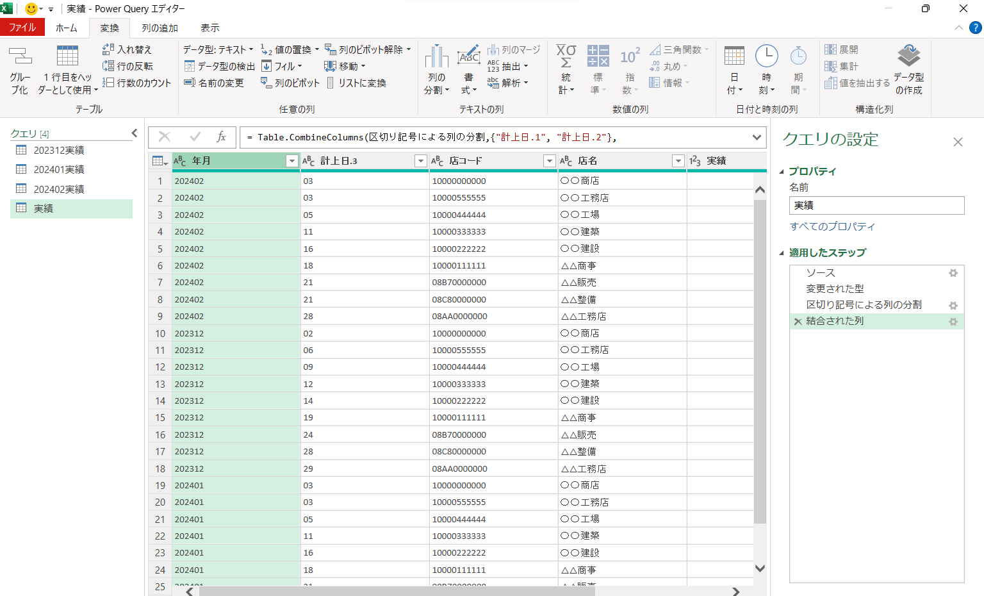This screenshot has height=596, width=984.
Task: Open Format (書式) text tool
Action: tap(468, 70)
